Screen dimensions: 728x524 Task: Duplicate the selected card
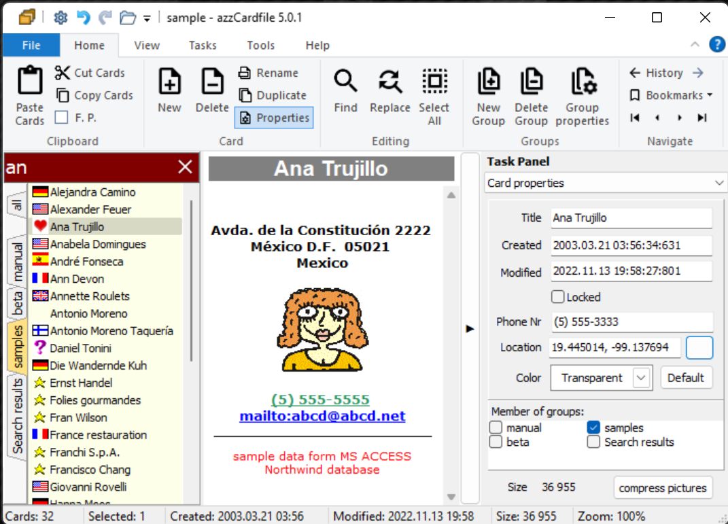273,95
